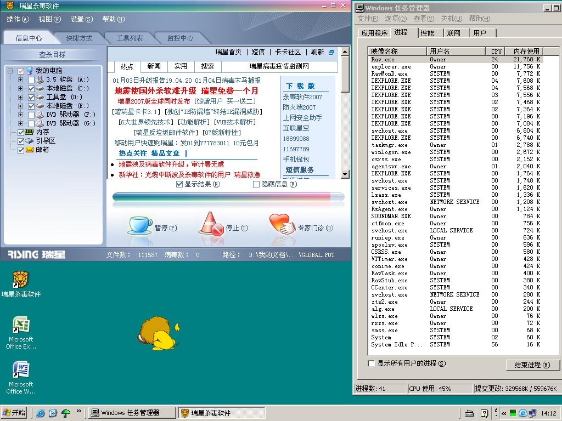Click the green CPU meter tray icon
This screenshot has width=562, height=421.
click(513, 413)
